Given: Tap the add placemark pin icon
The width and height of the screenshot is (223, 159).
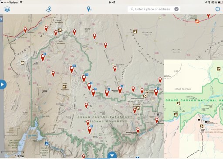Looking at the screenshot, I should pos(89,9).
